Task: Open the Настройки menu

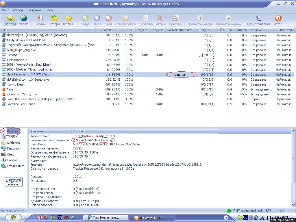Action: point(34,10)
